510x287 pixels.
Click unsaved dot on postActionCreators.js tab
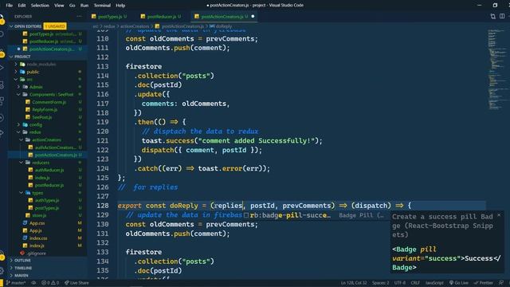point(253,16)
